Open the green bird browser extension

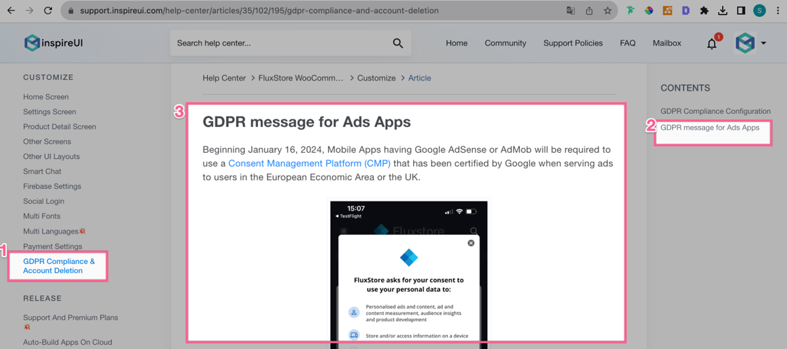coord(630,10)
